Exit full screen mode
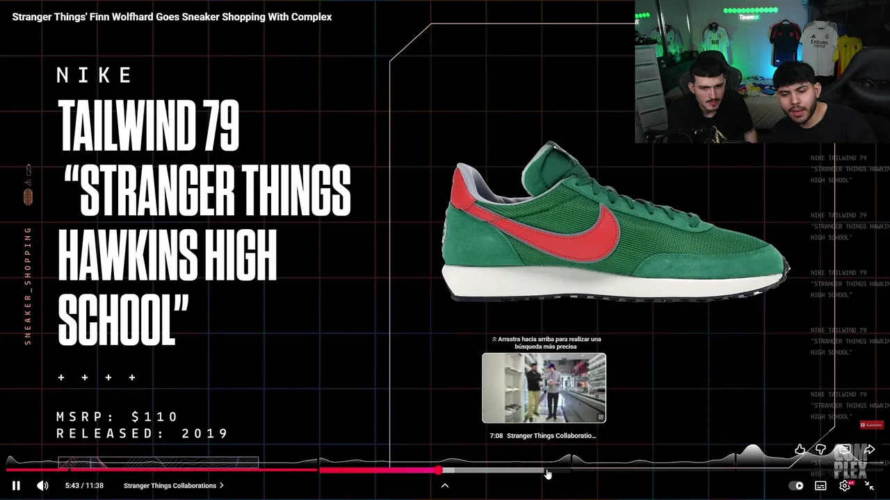 coord(869,485)
